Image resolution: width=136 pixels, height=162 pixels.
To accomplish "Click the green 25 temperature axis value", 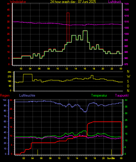I will pos(126,120).
